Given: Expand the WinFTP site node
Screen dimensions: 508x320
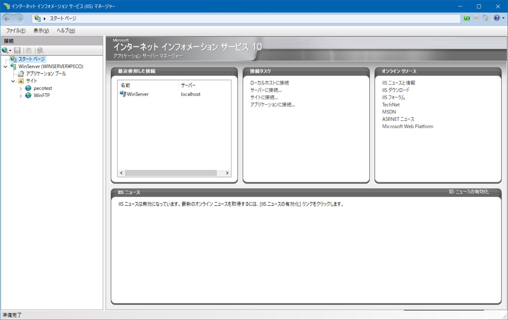Looking at the screenshot, I should point(21,96).
